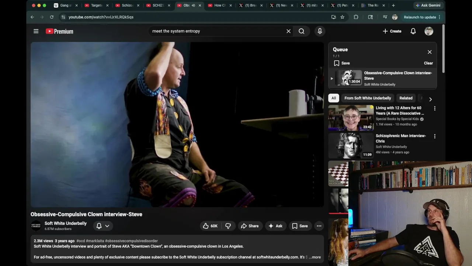This screenshot has height=266, width=472.
Task: Save the queue as playlist
Action: click(342, 63)
